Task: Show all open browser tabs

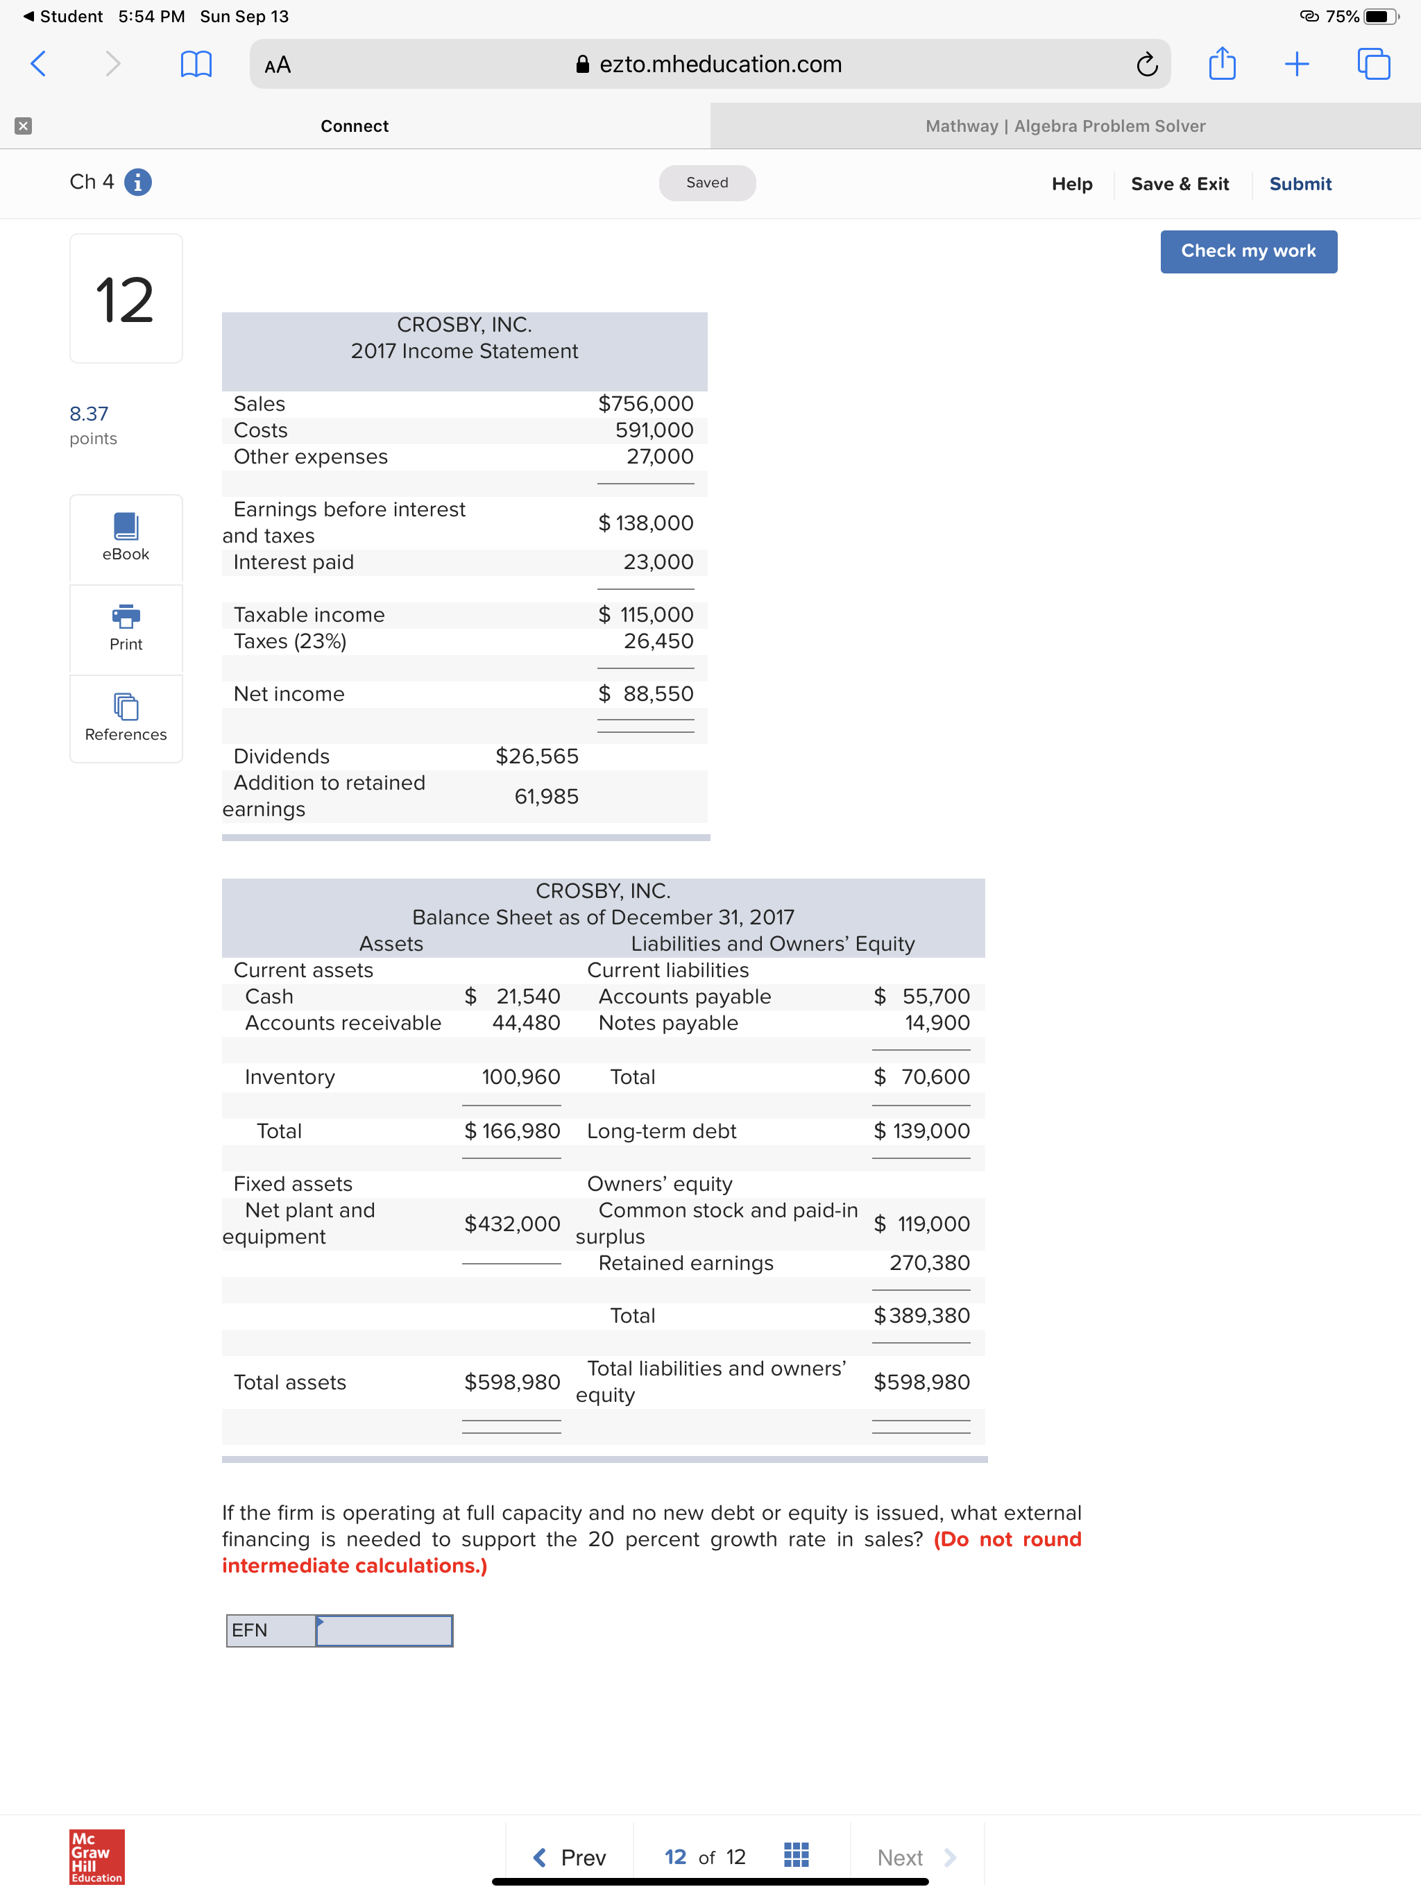Action: coord(1373,63)
